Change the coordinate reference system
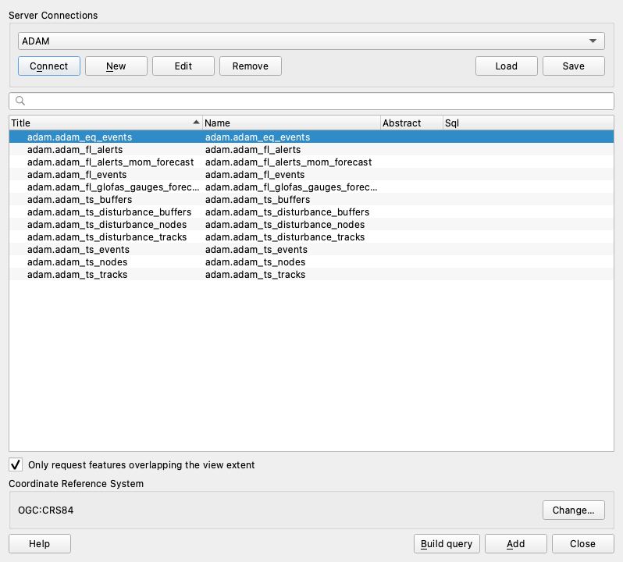Screen dimensions: 623x562 573,510
